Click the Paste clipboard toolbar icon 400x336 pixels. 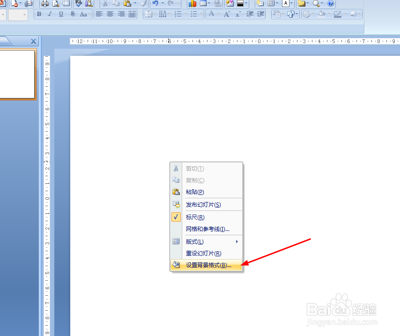[x=127, y=3]
